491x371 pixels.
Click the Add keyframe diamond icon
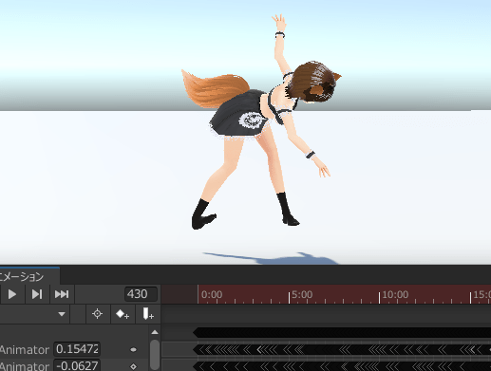pos(123,314)
